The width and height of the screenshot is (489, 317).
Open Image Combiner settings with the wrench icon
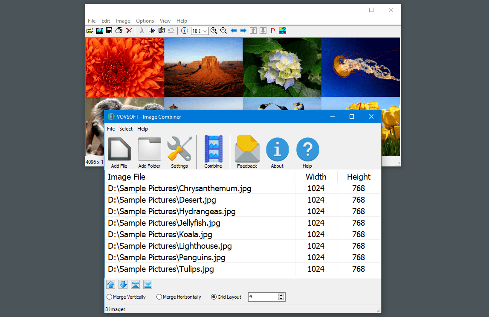coord(179,149)
